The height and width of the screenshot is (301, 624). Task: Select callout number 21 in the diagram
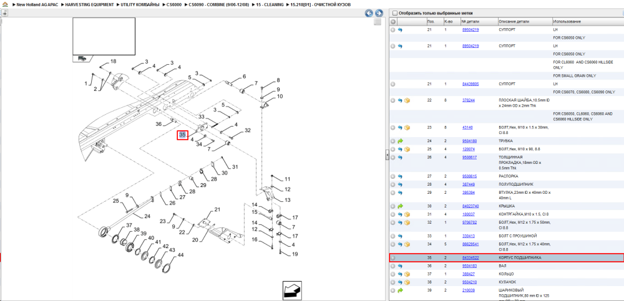(217, 209)
